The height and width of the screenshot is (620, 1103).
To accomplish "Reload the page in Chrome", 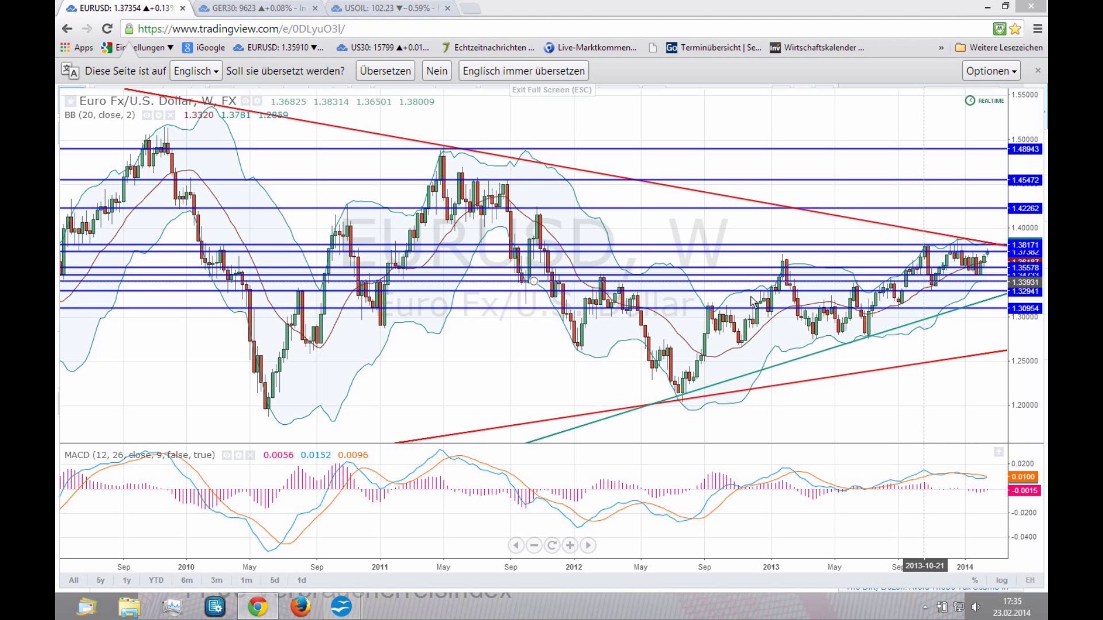I will click(107, 29).
